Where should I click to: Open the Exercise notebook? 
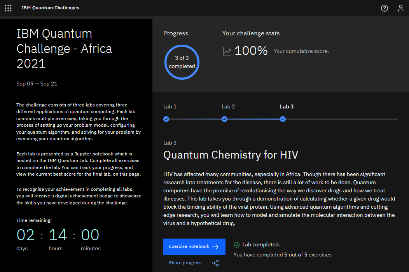[194, 247]
